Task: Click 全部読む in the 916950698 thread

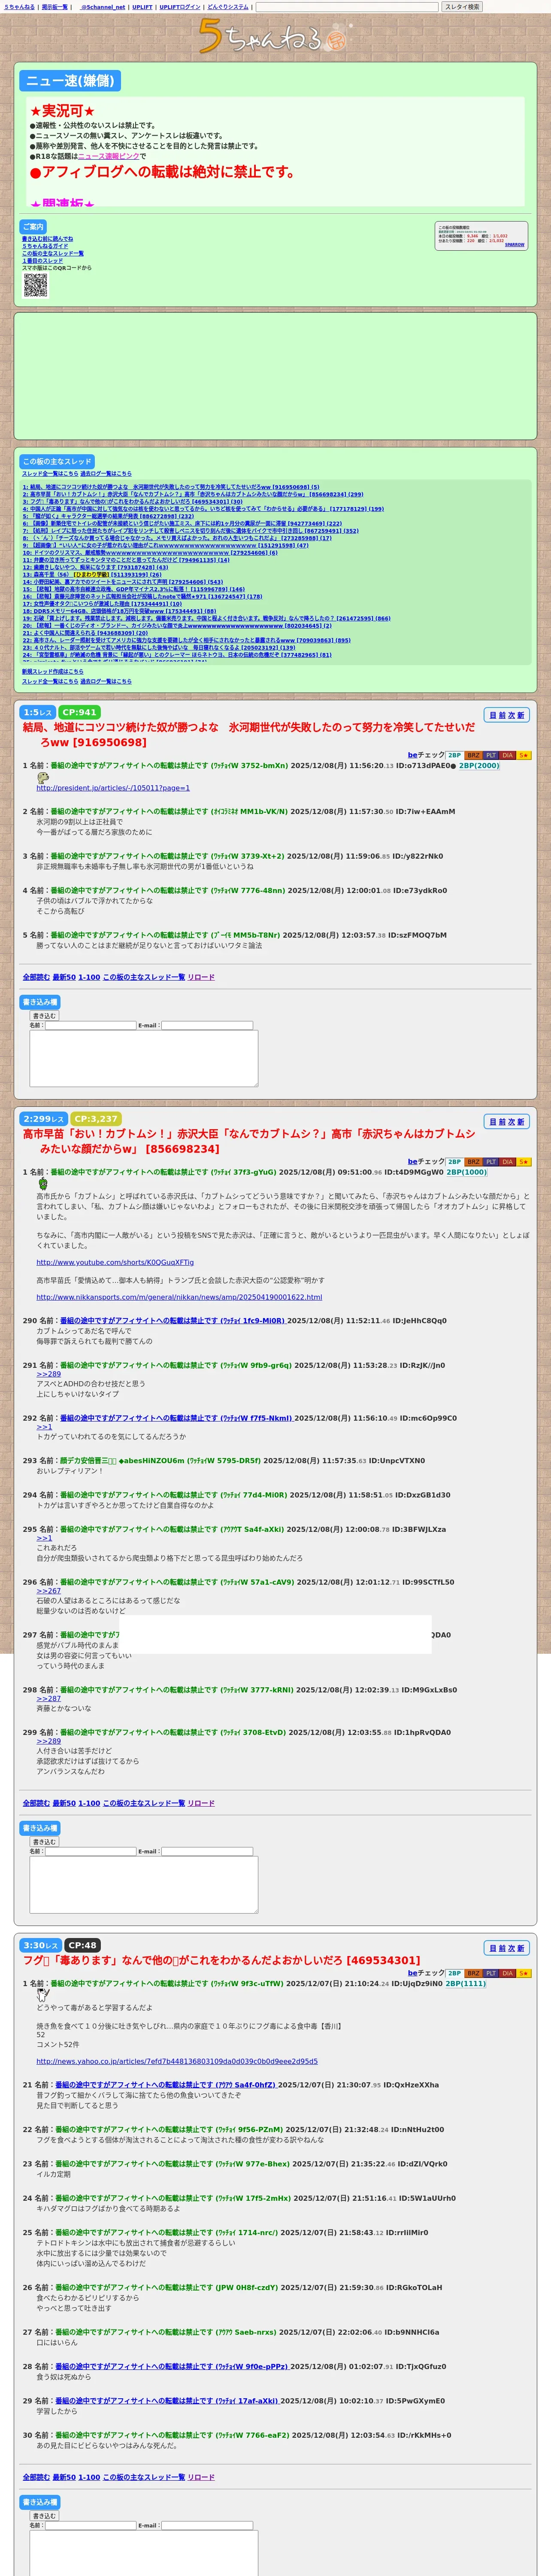Action: (x=36, y=977)
